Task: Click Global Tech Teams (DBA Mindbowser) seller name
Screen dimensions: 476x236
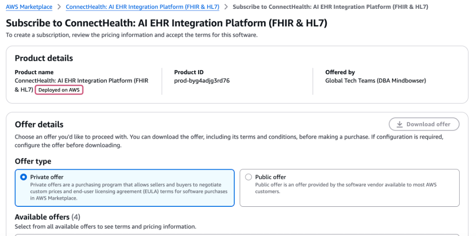Action: [x=376, y=81]
